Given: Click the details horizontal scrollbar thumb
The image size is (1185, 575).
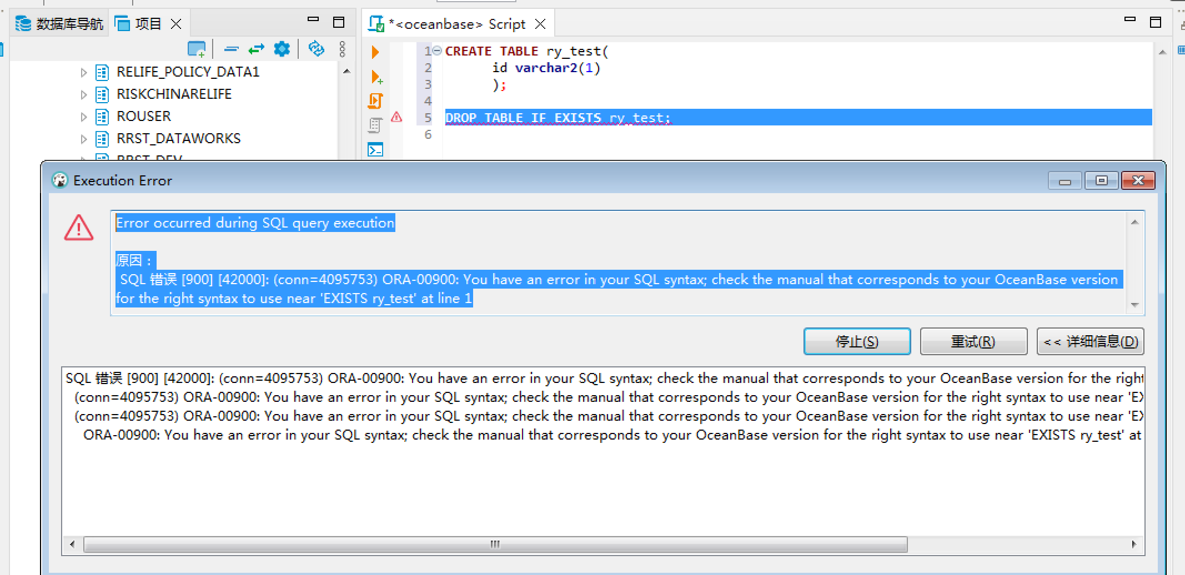Looking at the screenshot, I should pyautogui.click(x=495, y=544).
